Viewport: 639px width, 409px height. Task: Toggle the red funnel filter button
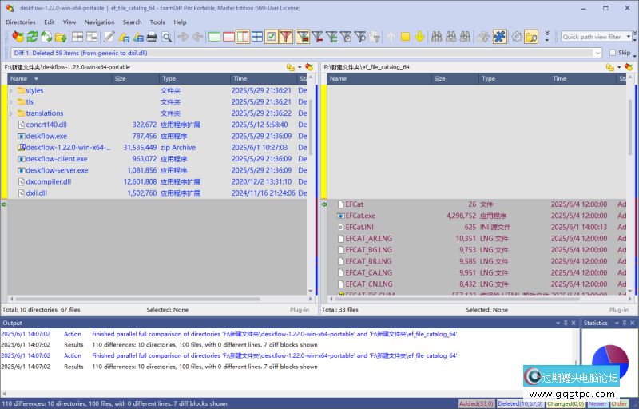pyautogui.click(x=285, y=37)
